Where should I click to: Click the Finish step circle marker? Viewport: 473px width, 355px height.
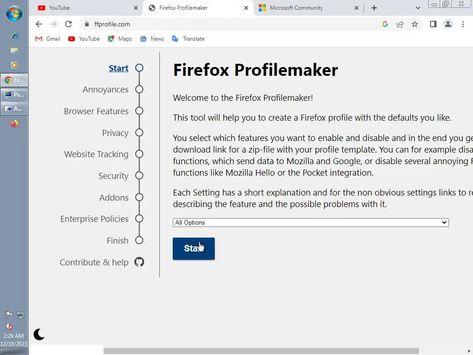139,240
